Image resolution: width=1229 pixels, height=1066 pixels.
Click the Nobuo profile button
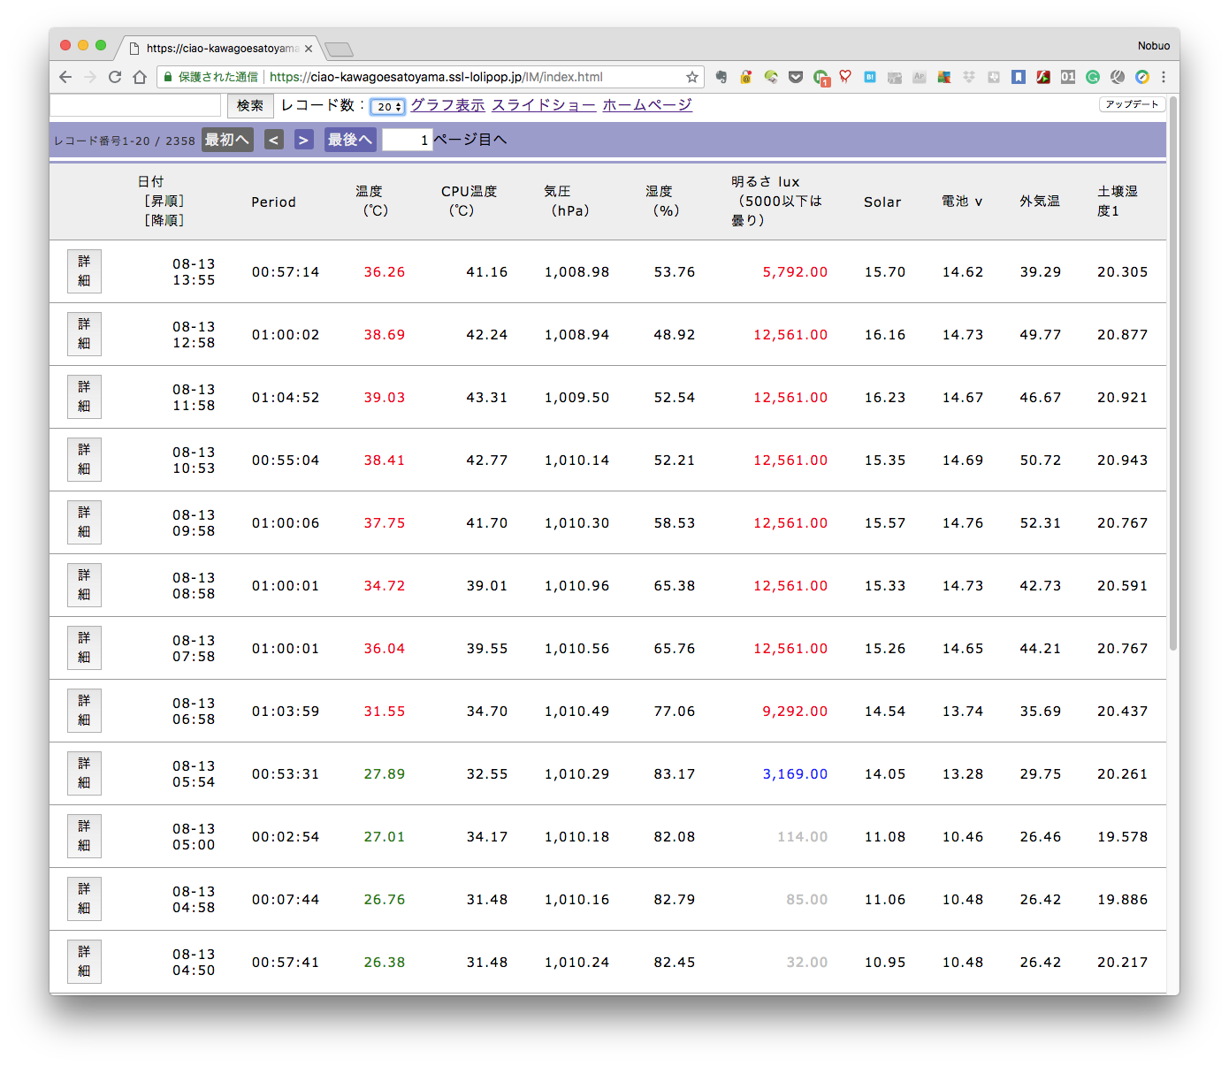tap(1154, 46)
